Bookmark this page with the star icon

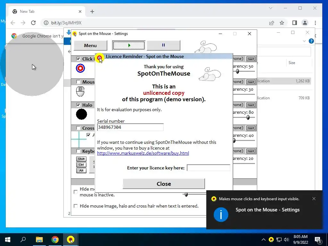point(282,23)
